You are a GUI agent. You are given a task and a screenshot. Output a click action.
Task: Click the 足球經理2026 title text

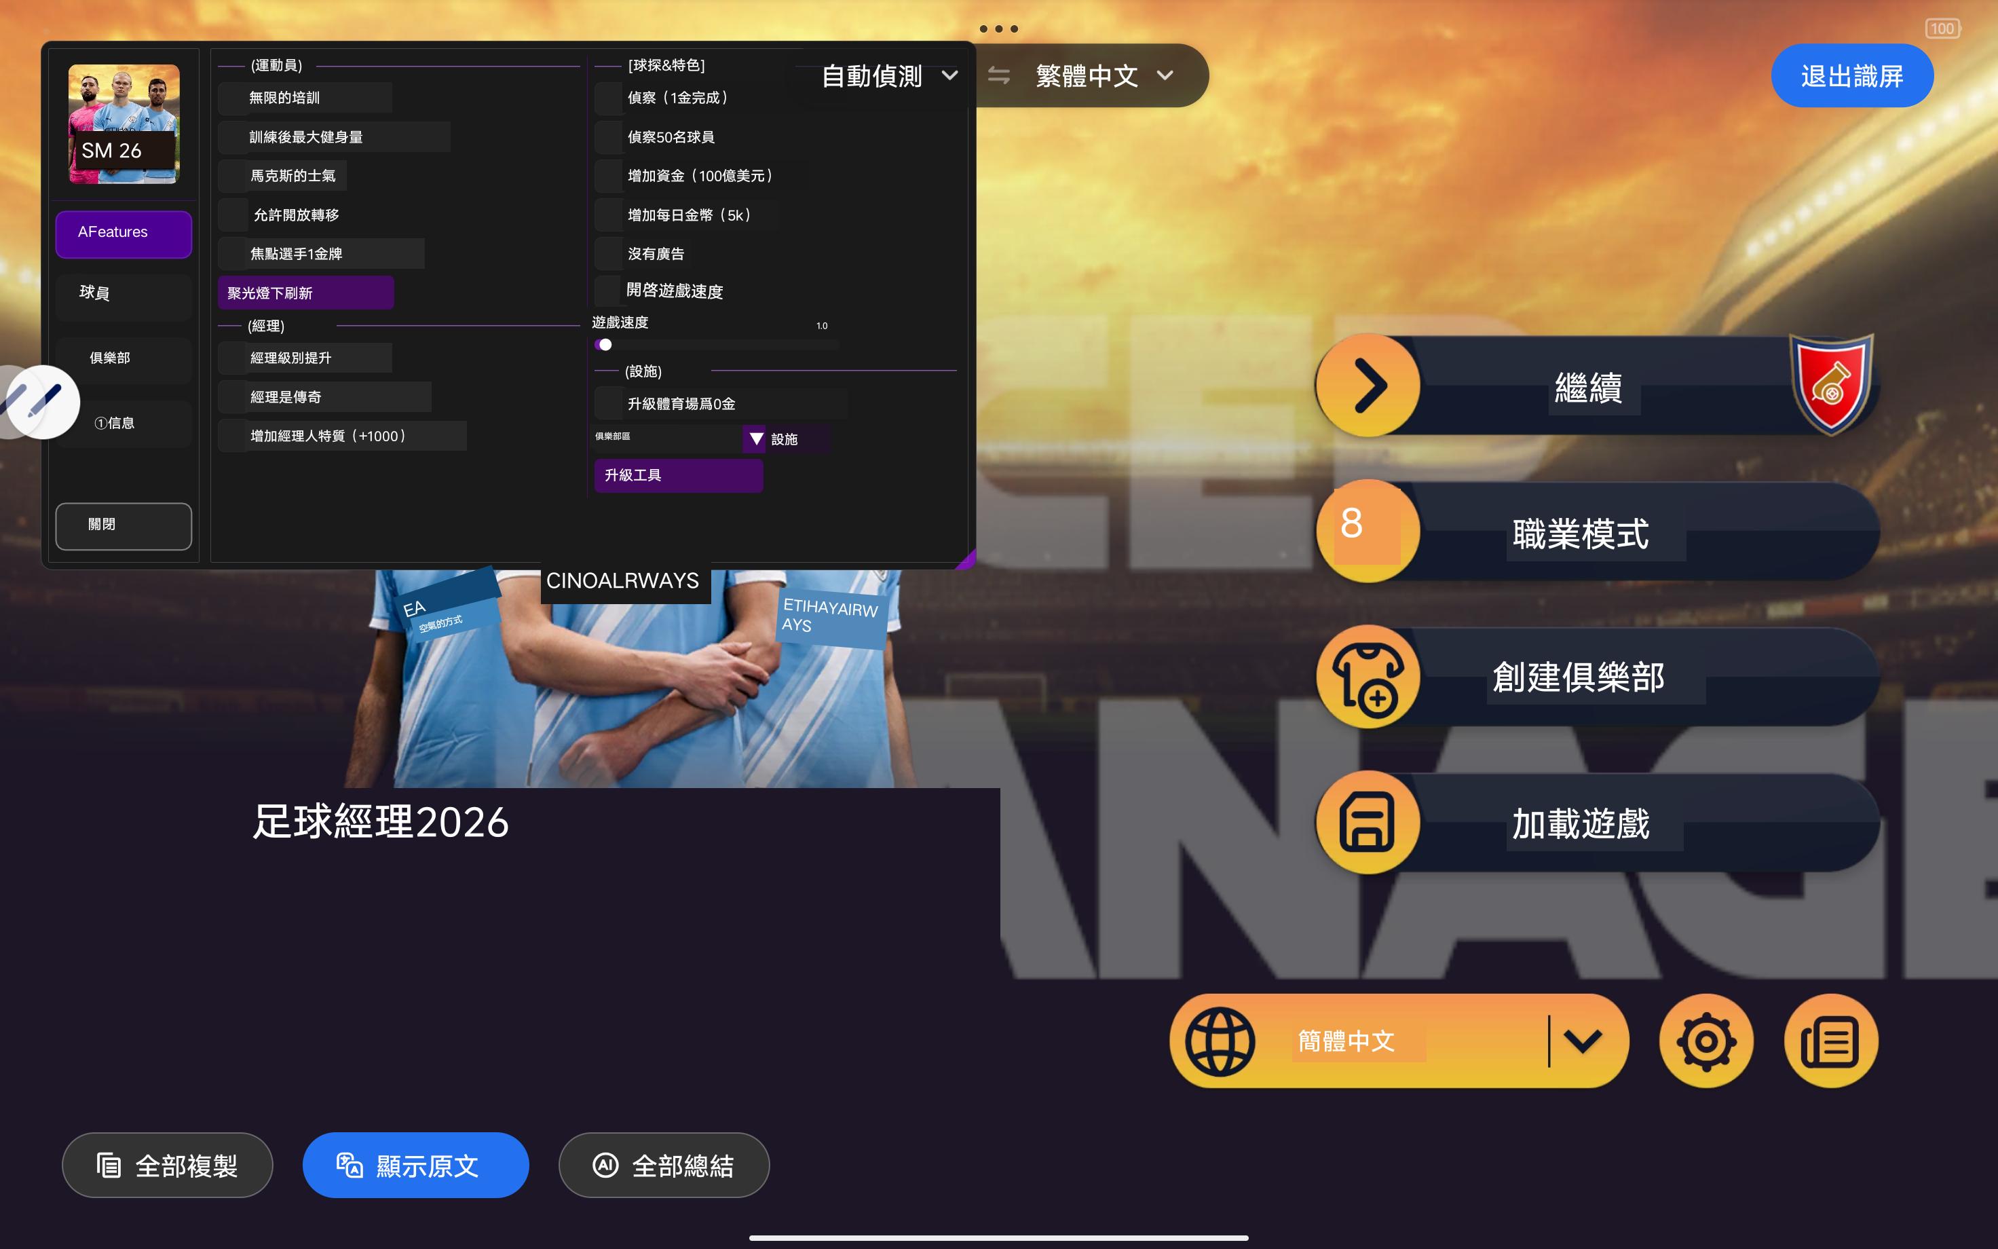point(381,822)
